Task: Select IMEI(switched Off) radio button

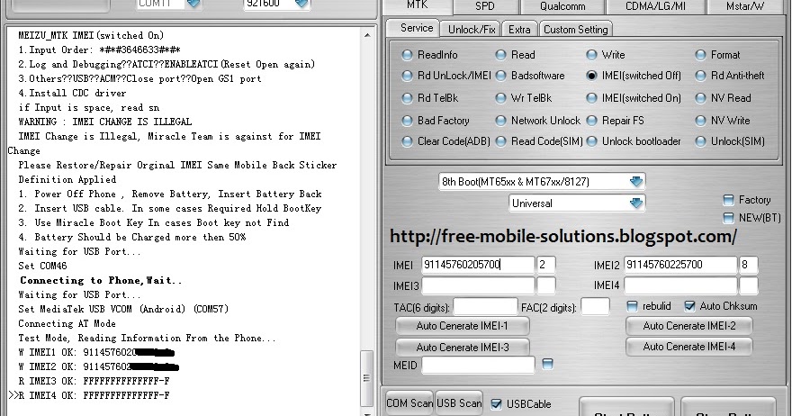Action: coord(591,76)
